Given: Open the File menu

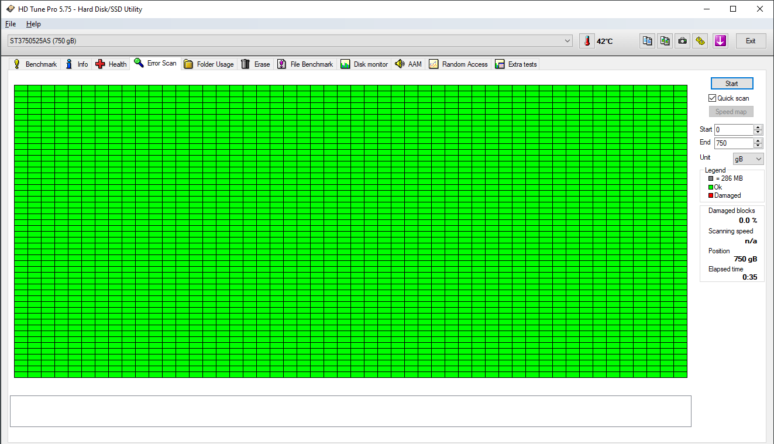Looking at the screenshot, I should tap(11, 24).
